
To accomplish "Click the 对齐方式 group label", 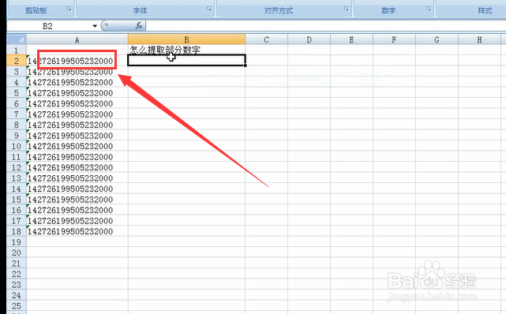I will pyautogui.click(x=279, y=10).
